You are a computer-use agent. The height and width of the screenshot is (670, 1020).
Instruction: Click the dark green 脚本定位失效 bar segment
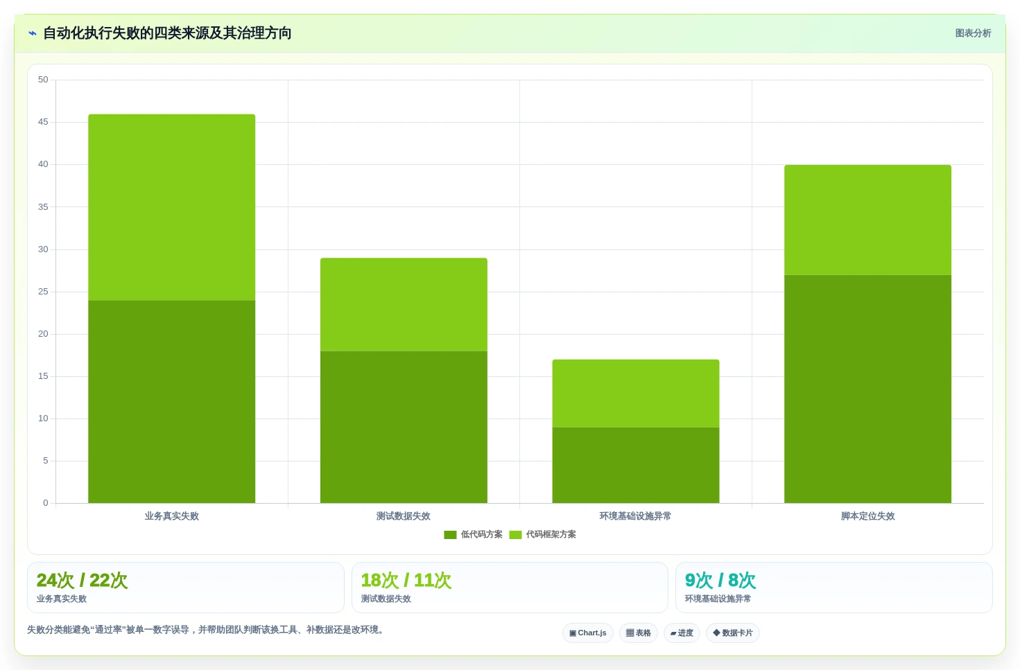pos(867,389)
